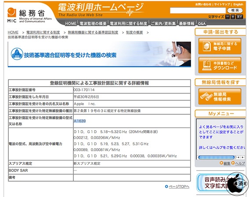
Task: Open the 音声読み上げ文字拡大 banner
Action: 220,183
